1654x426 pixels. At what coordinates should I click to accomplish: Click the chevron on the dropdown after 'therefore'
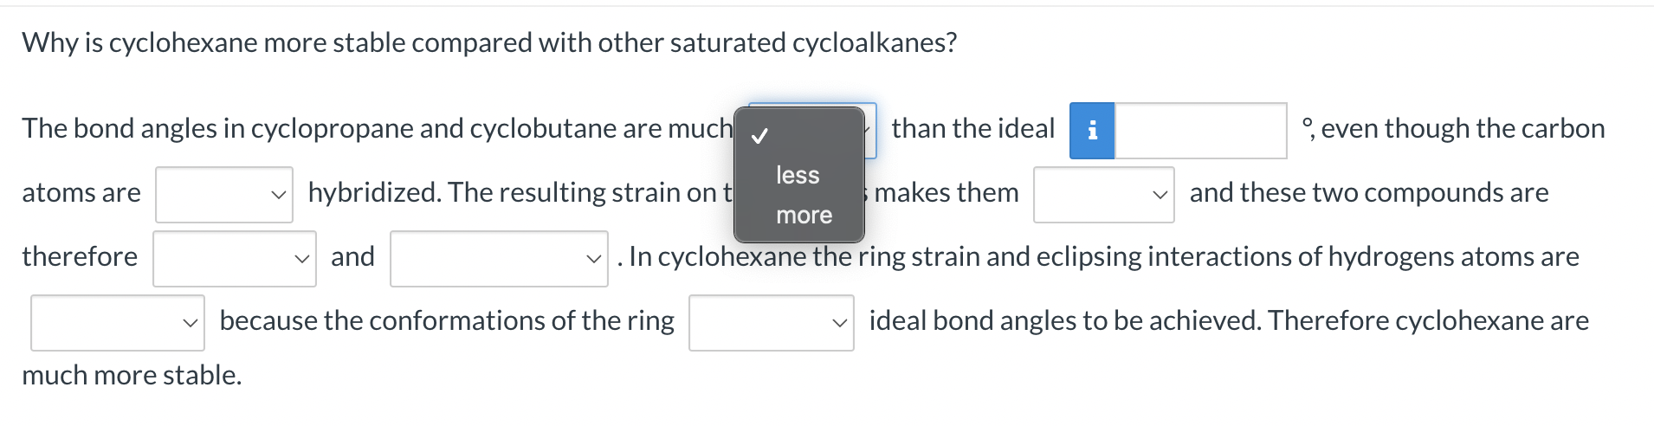[x=301, y=259]
